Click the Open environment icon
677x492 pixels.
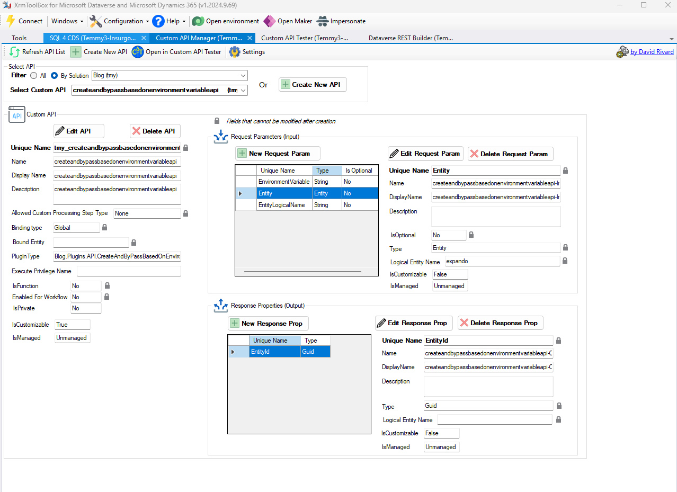198,21
